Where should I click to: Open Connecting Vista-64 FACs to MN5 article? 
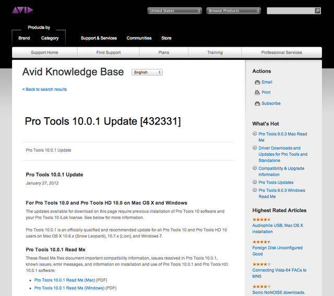tap(279, 273)
